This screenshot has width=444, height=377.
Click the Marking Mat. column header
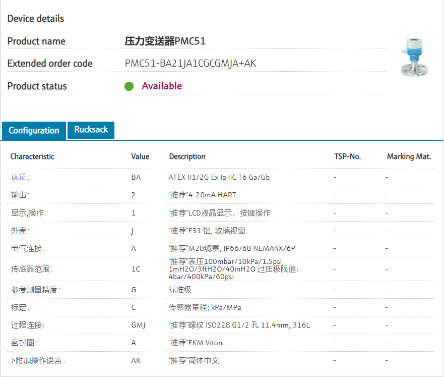409,156
